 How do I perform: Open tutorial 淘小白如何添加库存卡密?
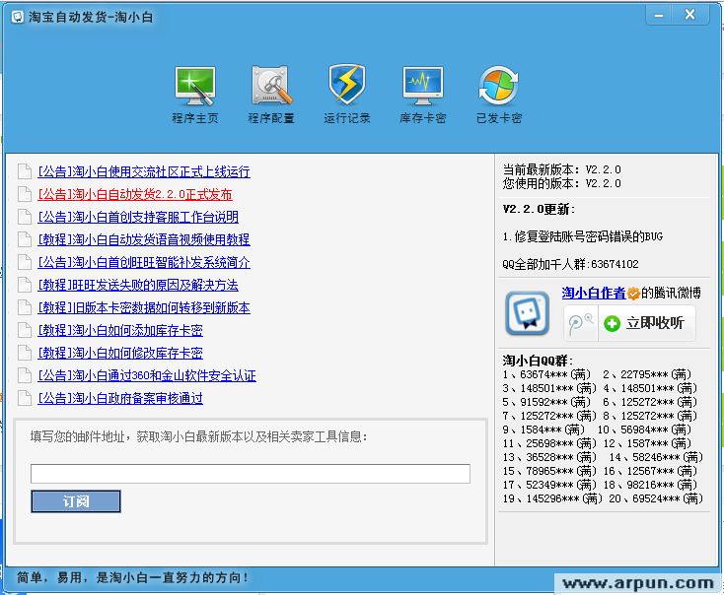(120, 330)
